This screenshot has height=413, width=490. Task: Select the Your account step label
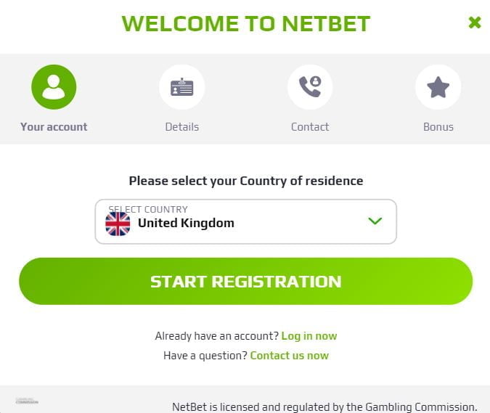54,126
